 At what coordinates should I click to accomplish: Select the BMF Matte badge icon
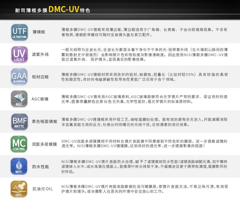click(19, 122)
